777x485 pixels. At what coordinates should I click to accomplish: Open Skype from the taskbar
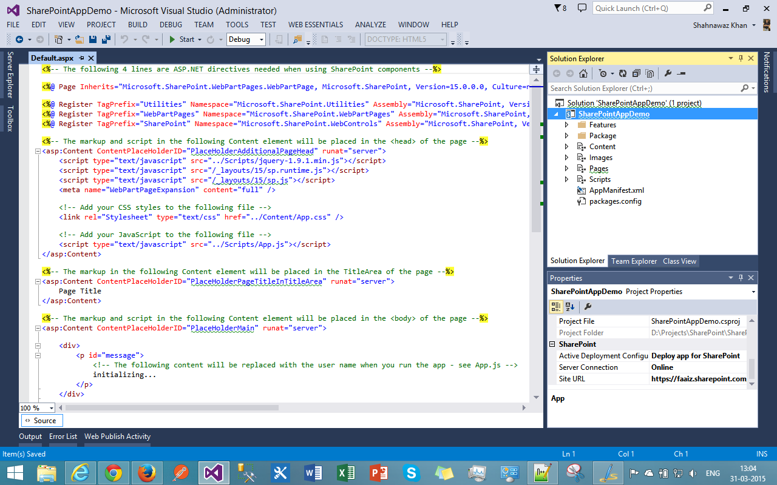click(412, 472)
